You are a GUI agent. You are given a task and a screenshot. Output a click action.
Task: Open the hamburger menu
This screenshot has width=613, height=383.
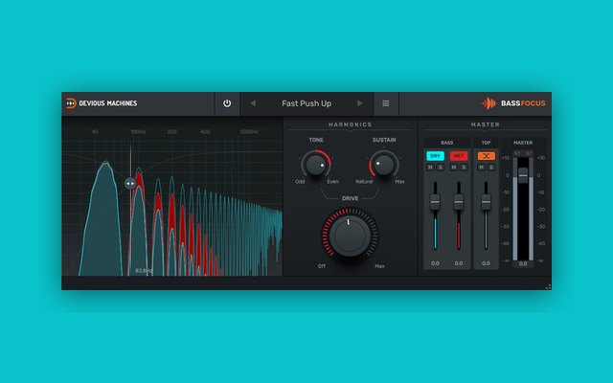click(x=386, y=103)
